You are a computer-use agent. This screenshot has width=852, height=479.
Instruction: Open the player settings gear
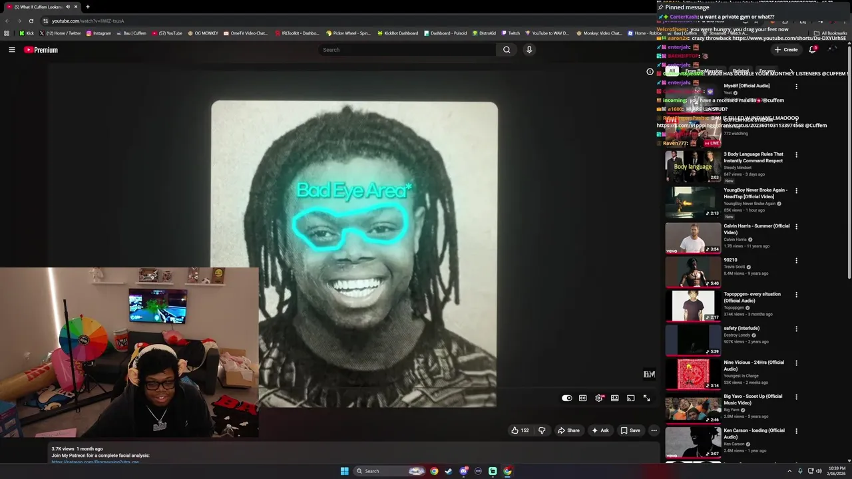coord(599,398)
